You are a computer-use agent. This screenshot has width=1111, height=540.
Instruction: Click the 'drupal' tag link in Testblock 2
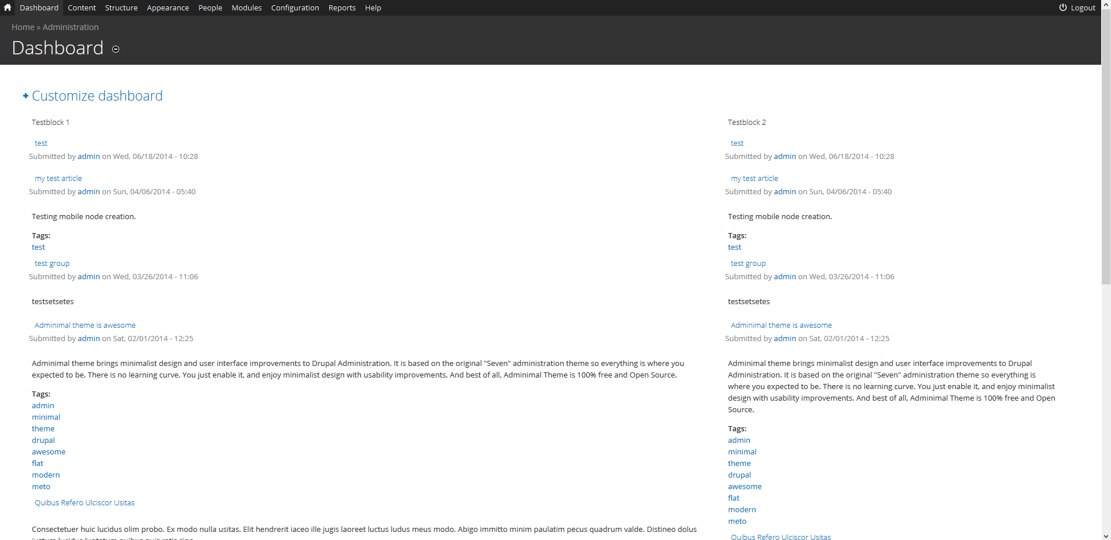coord(739,474)
